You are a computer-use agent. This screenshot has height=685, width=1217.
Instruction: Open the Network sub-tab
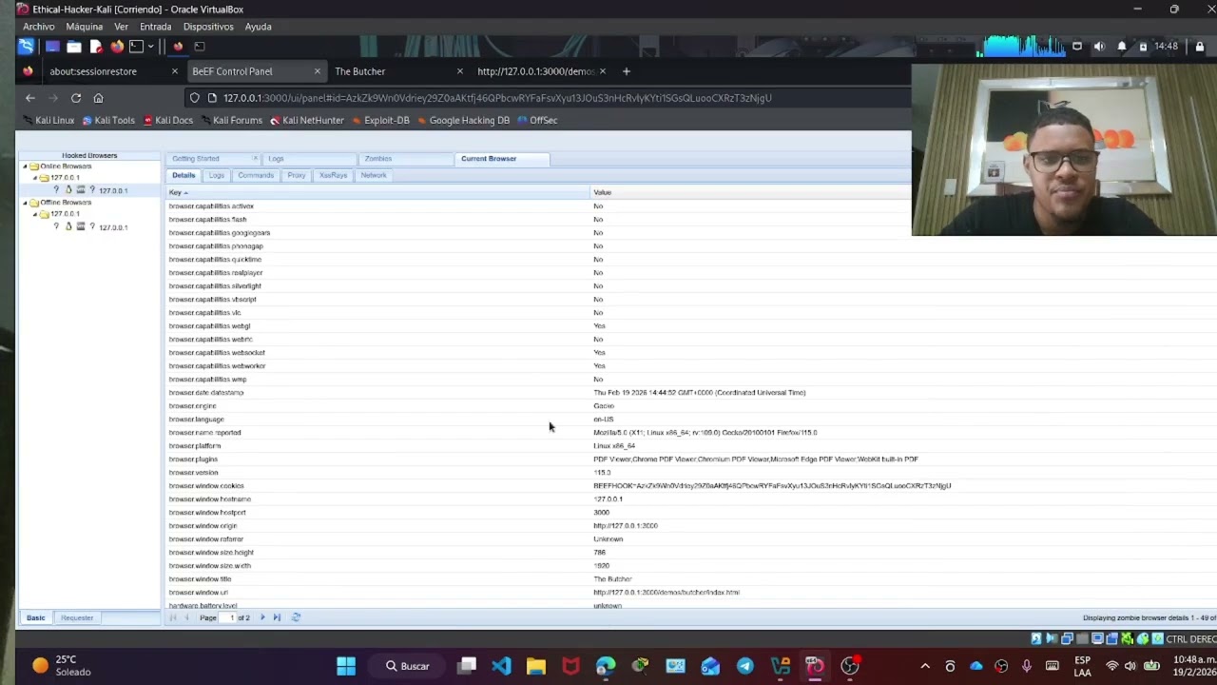pos(374,175)
